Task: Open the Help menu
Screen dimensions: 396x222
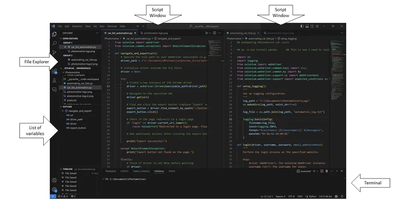Action: [122, 26]
